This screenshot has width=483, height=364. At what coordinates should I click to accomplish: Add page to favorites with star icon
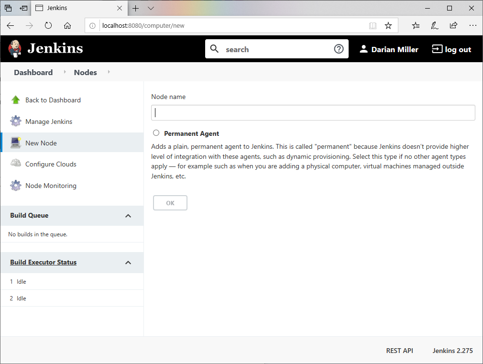(x=388, y=26)
